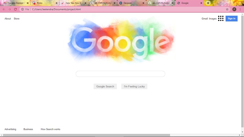Close the Devpost tab
The width and height of the screenshot is (244, 137).
143,3
